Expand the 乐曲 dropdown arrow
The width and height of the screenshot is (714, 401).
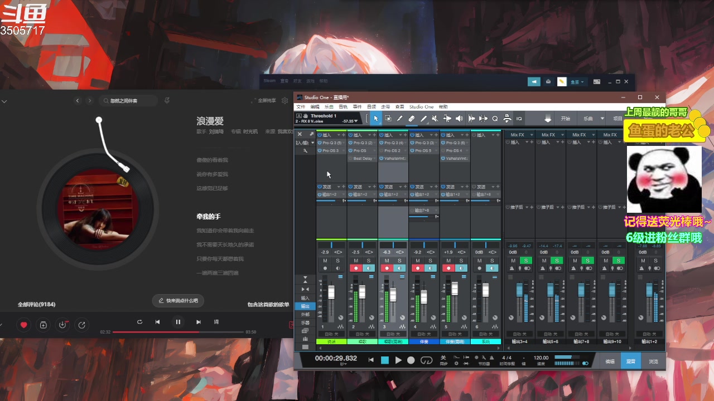tap(602, 119)
